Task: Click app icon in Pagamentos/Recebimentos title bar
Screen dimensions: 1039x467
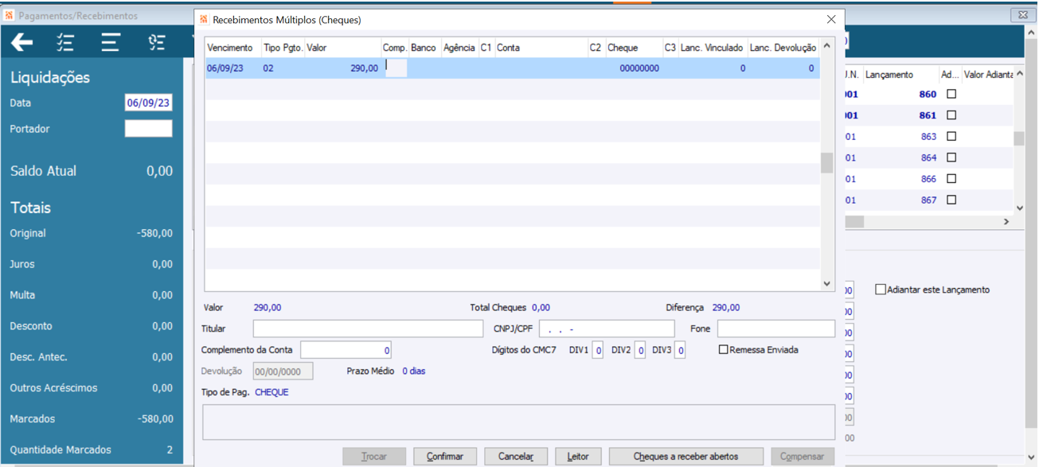Action: coord(10,15)
